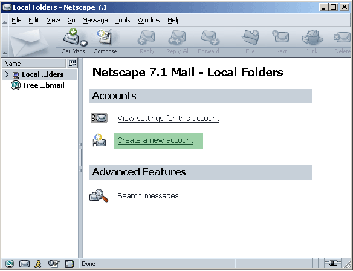Click Create a new account link
The image size is (353, 271).
click(x=155, y=140)
